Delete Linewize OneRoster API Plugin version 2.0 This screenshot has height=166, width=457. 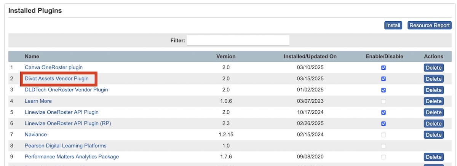pos(433,113)
